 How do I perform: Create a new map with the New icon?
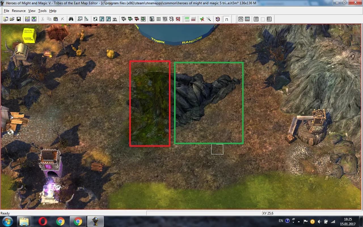6,19
